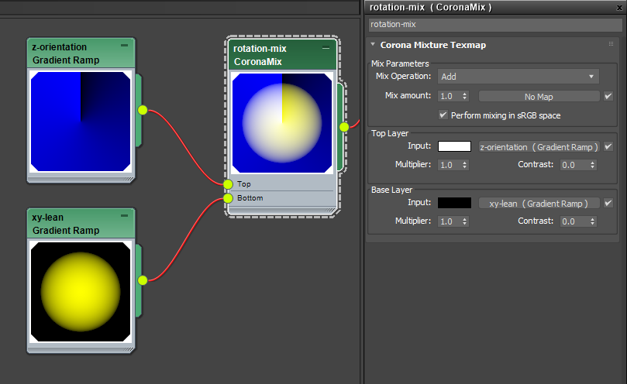Click the rotation-mix CoronaMix node title
Viewport: 627px width, 384px height.
tap(260, 55)
